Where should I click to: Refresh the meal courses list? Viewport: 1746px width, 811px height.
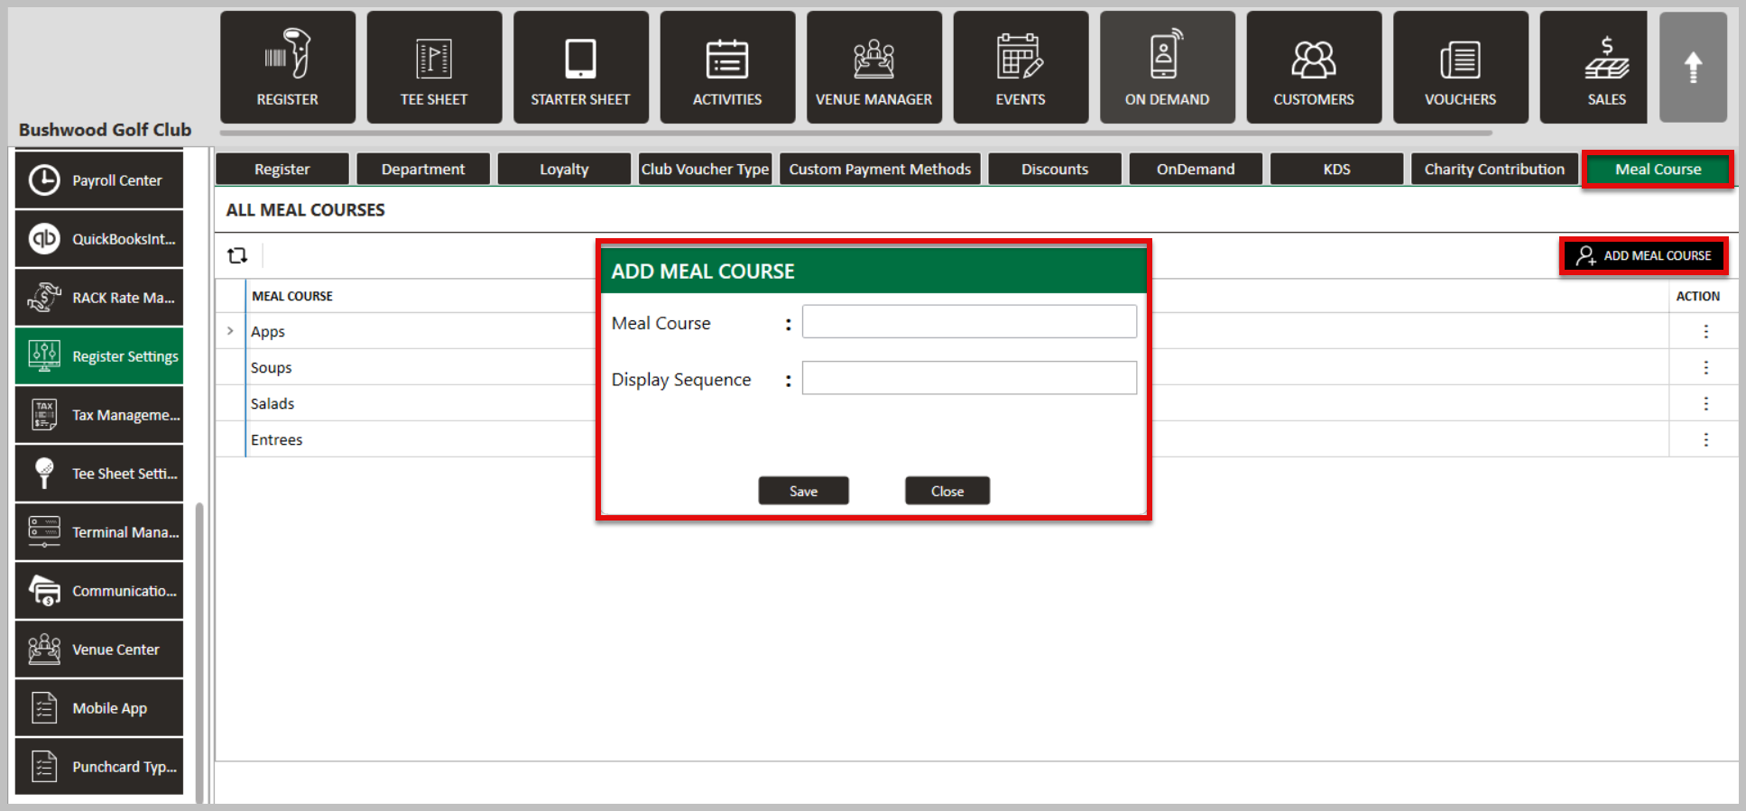237,256
